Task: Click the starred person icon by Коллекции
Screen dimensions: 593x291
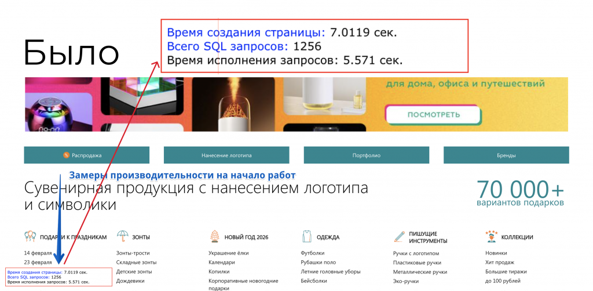Action: 491,237
